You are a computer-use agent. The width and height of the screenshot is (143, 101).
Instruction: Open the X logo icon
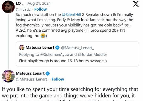point(136,4)
